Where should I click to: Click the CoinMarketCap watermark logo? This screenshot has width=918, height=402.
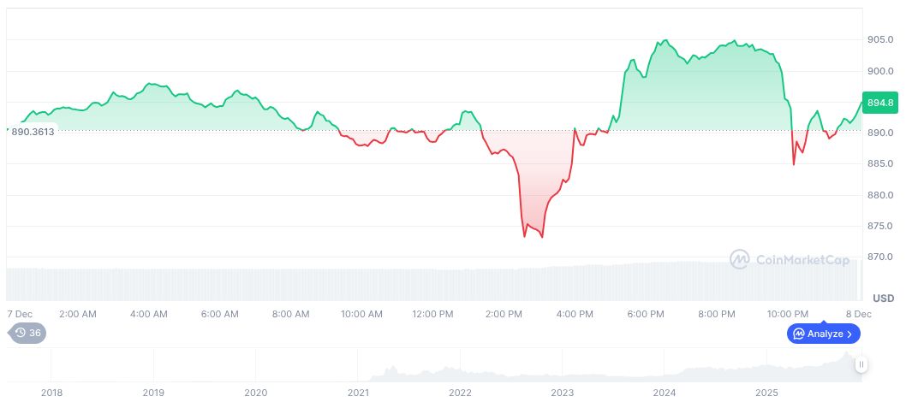pos(789,259)
